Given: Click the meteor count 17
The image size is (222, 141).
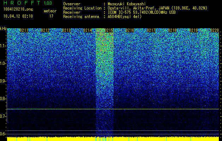Looking at the screenshot, I should click(x=51, y=16).
